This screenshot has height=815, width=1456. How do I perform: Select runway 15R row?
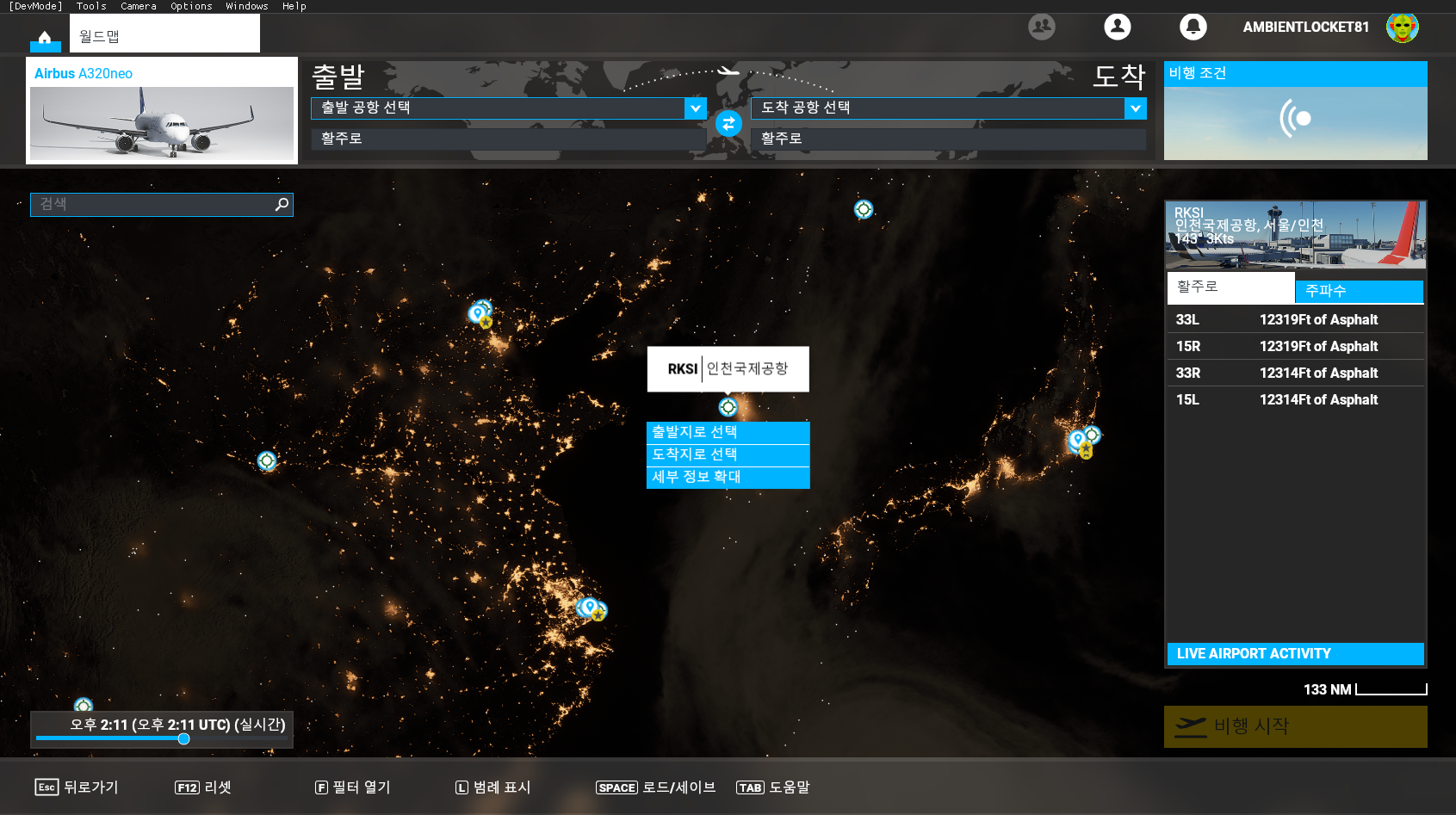tap(1295, 346)
